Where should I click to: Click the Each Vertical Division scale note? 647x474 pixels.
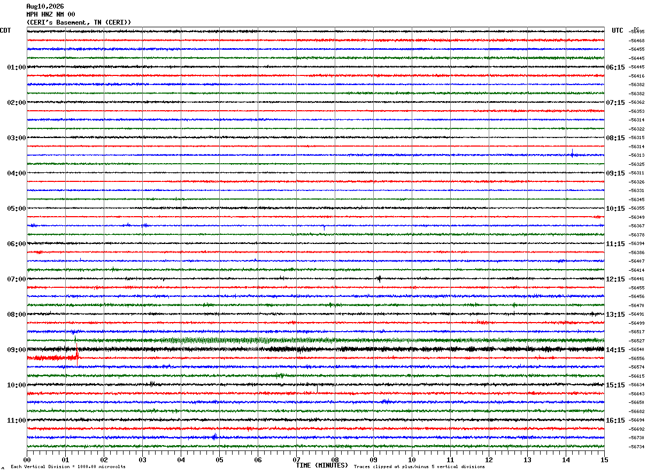click(x=68, y=467)
